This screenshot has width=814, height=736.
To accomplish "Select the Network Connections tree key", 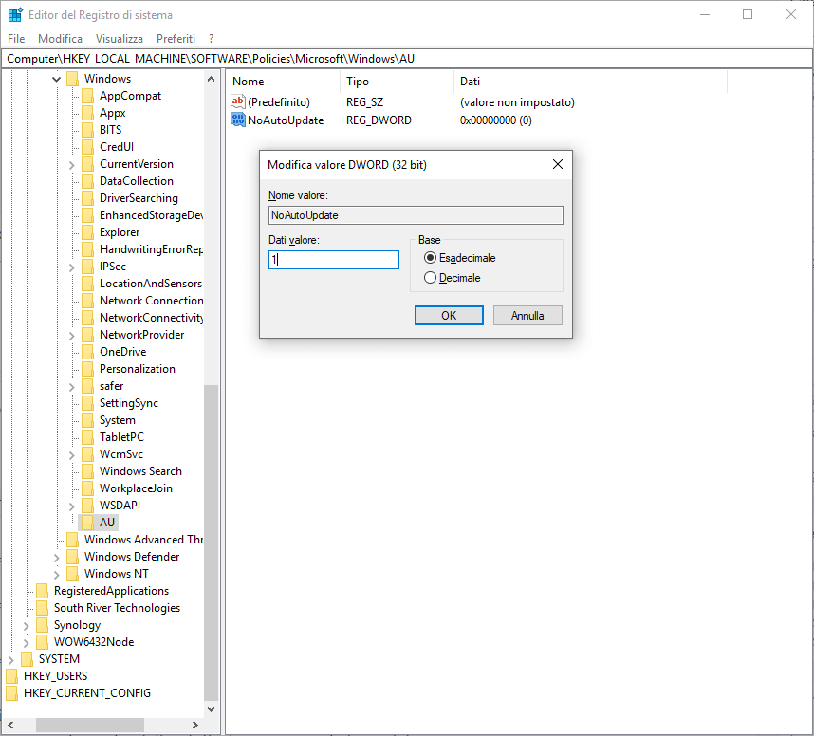I will click(152, 301).
